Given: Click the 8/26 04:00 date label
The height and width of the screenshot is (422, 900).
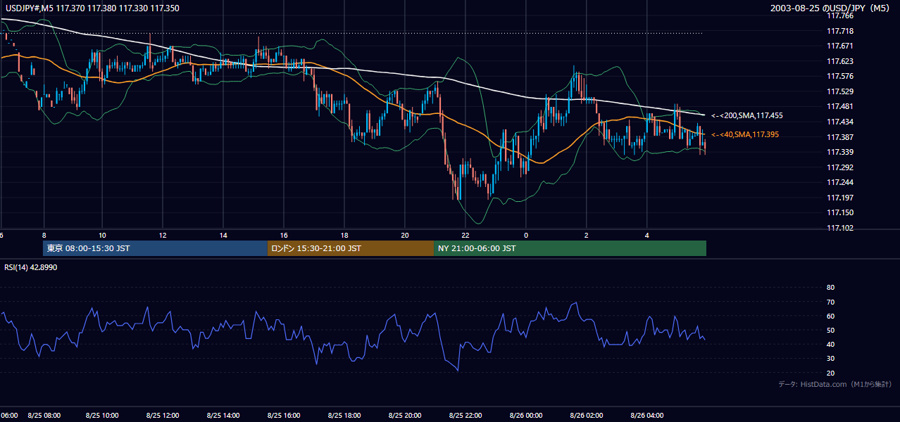Looking at the screenshot, I should point(646,416).
